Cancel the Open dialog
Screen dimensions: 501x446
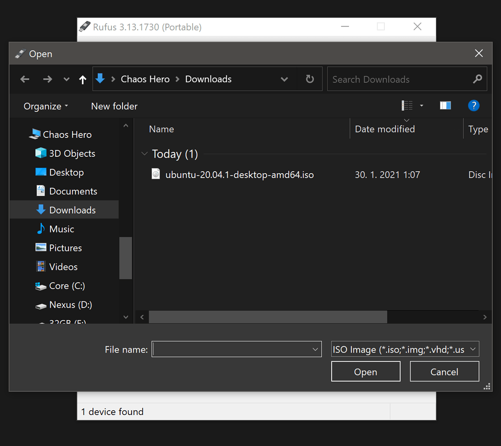[x=444, y=372]
